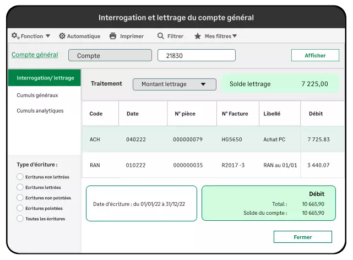Click the RAN au 01/01 cell
This screenshot has width=353, height=260.
280,165
